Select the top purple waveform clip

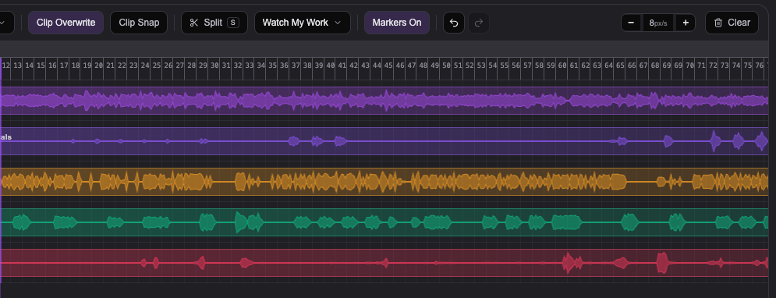[384, 101]
